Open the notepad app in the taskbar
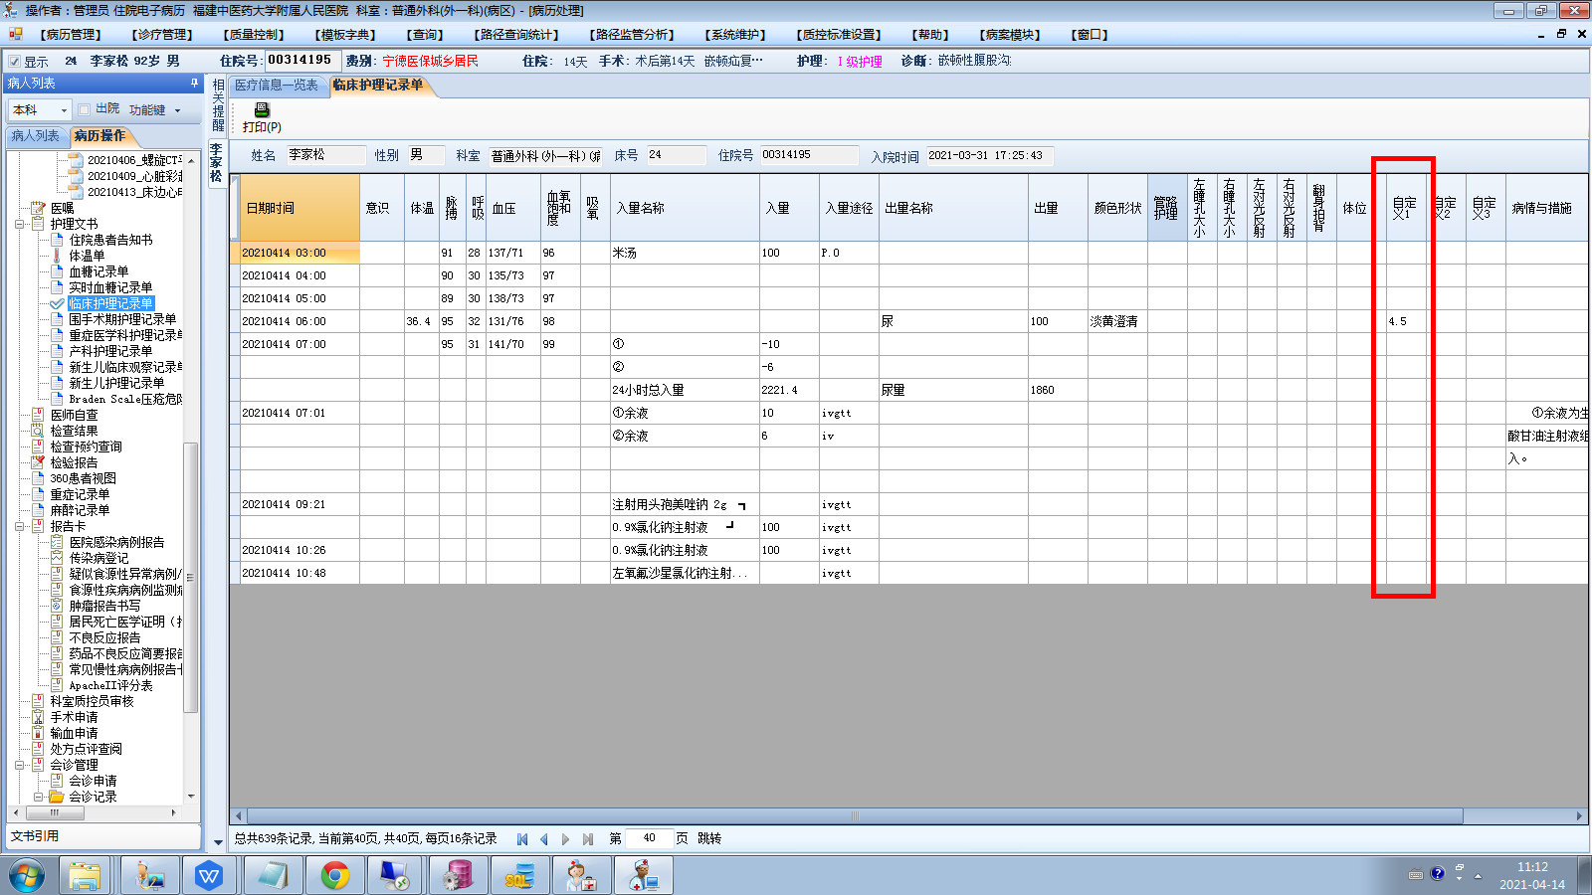The height and width of the screenshot is (895, 1592). tap(272, 876)
